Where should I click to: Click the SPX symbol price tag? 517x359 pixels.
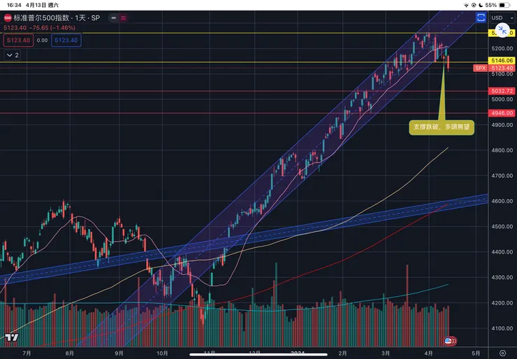click(x=481, y=68)
